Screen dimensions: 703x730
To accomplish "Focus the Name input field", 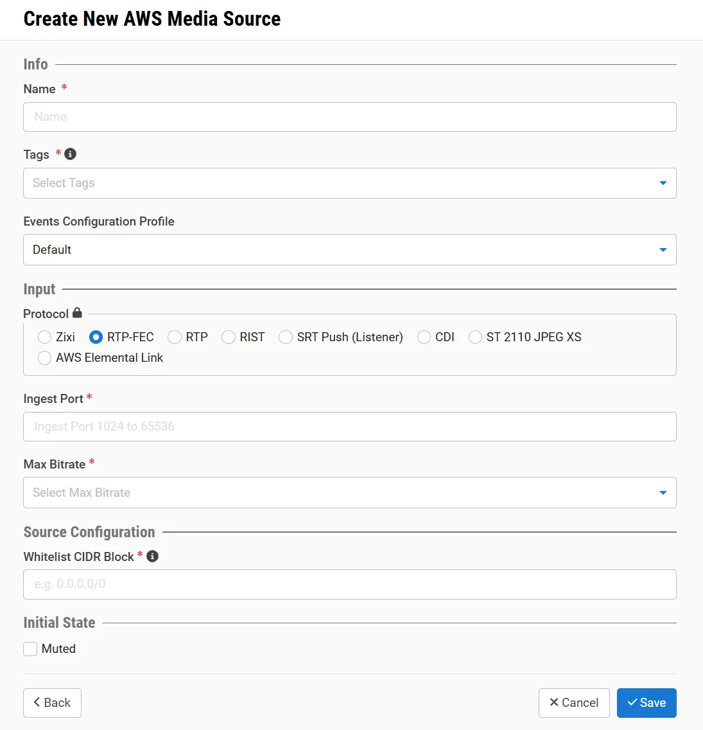I will (x=350, y=117).
